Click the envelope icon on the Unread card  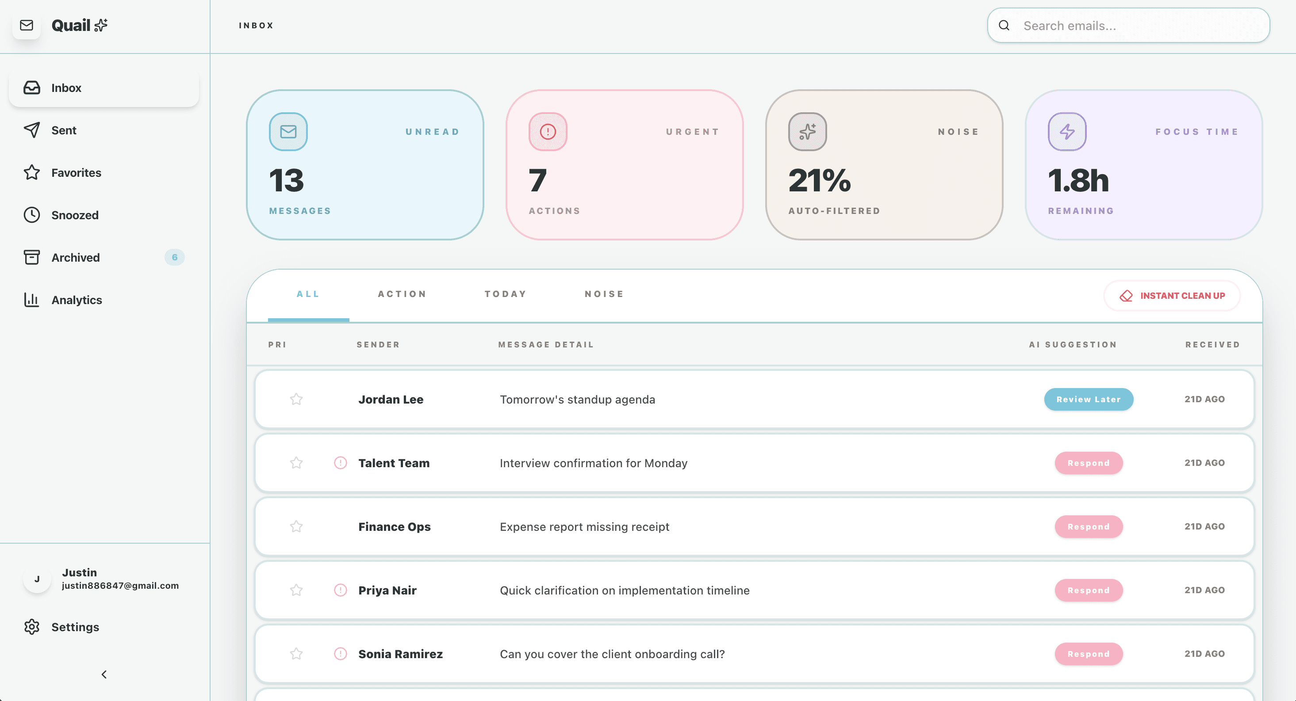(x=288, y=132)
